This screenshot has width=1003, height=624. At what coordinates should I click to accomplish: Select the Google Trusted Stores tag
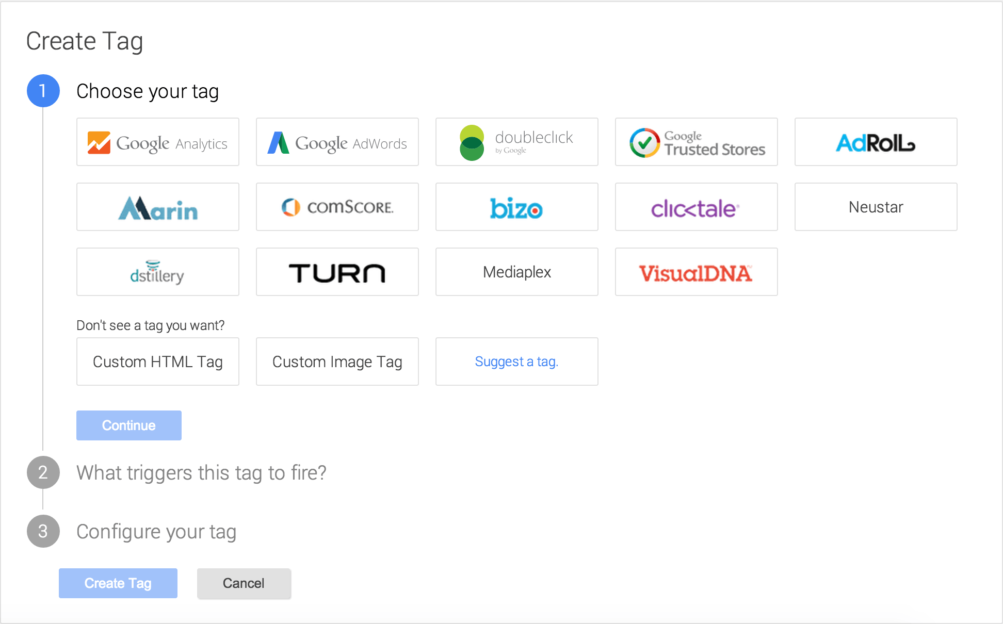pyautogui.click(x=696, y=142)
